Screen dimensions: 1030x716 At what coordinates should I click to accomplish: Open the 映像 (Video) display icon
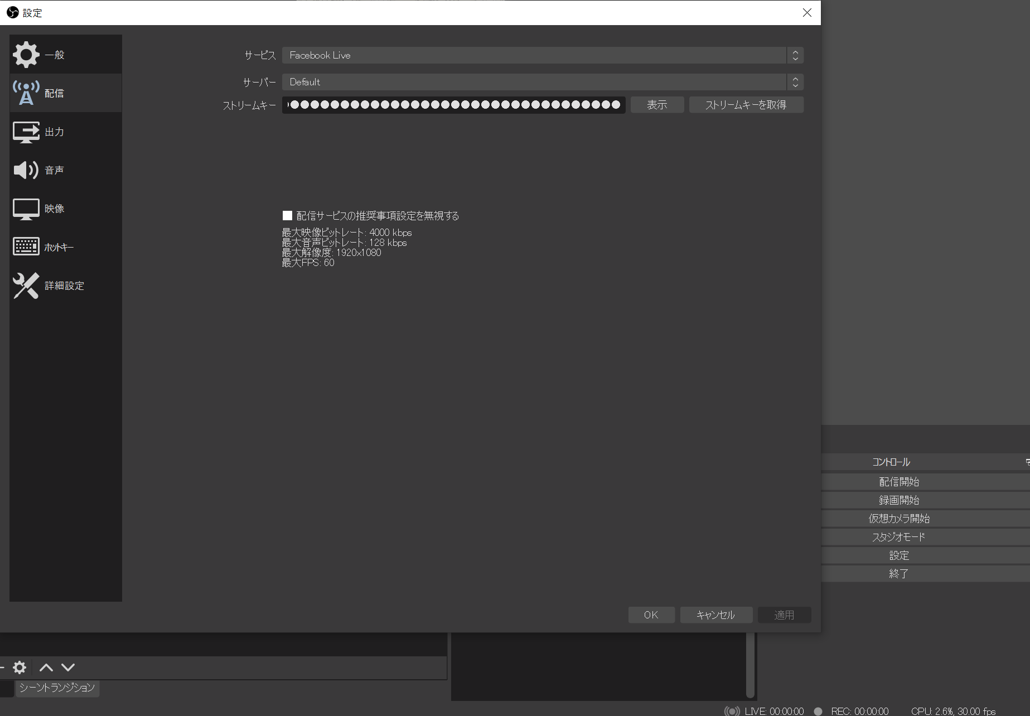[26, 209]
